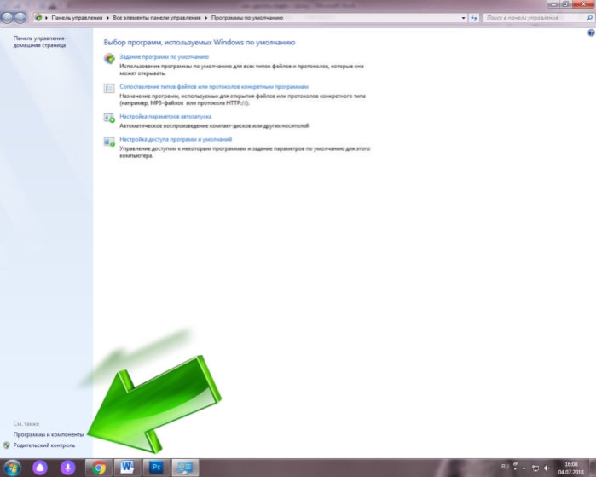Click the default programs globe icon

click(x=109, y=58)
